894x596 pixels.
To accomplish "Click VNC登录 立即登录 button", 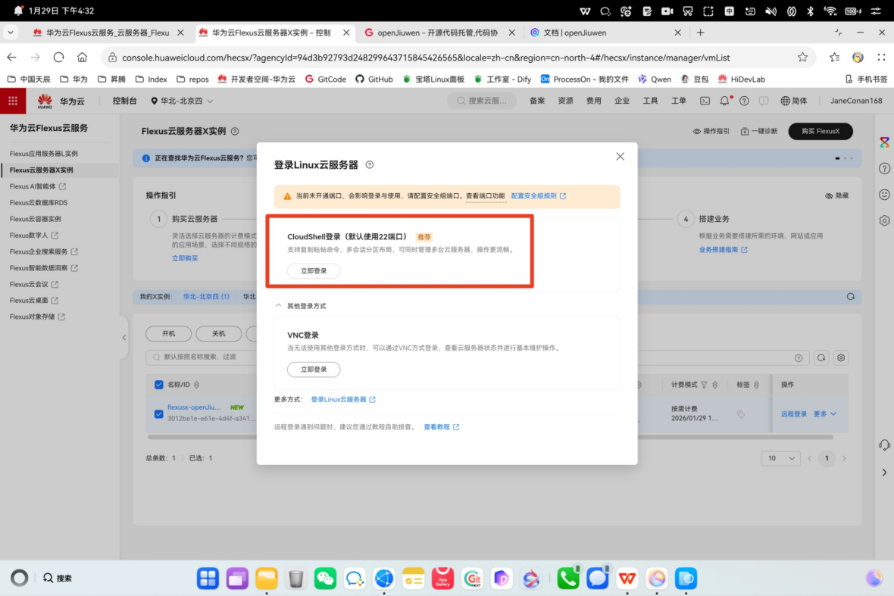I will (x=314, y=370).
